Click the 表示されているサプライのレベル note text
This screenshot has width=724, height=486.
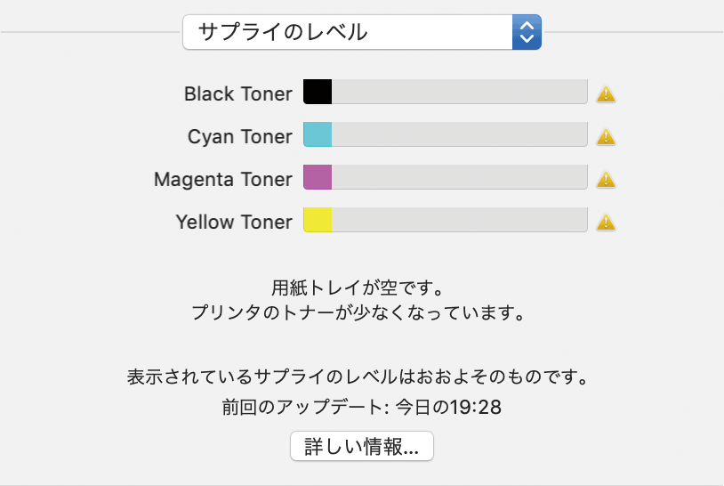[x=357, y=376]
